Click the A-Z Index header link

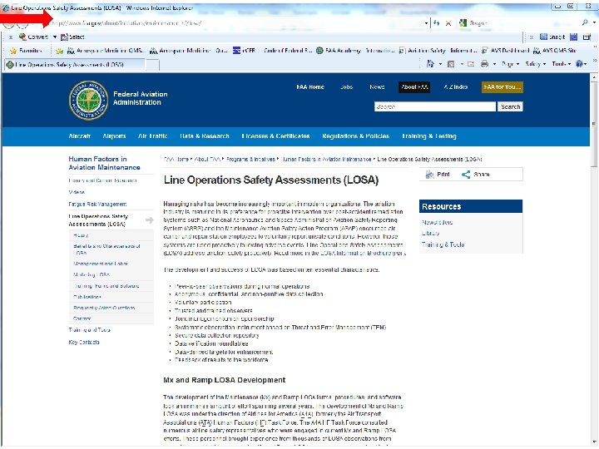point(456,87)
